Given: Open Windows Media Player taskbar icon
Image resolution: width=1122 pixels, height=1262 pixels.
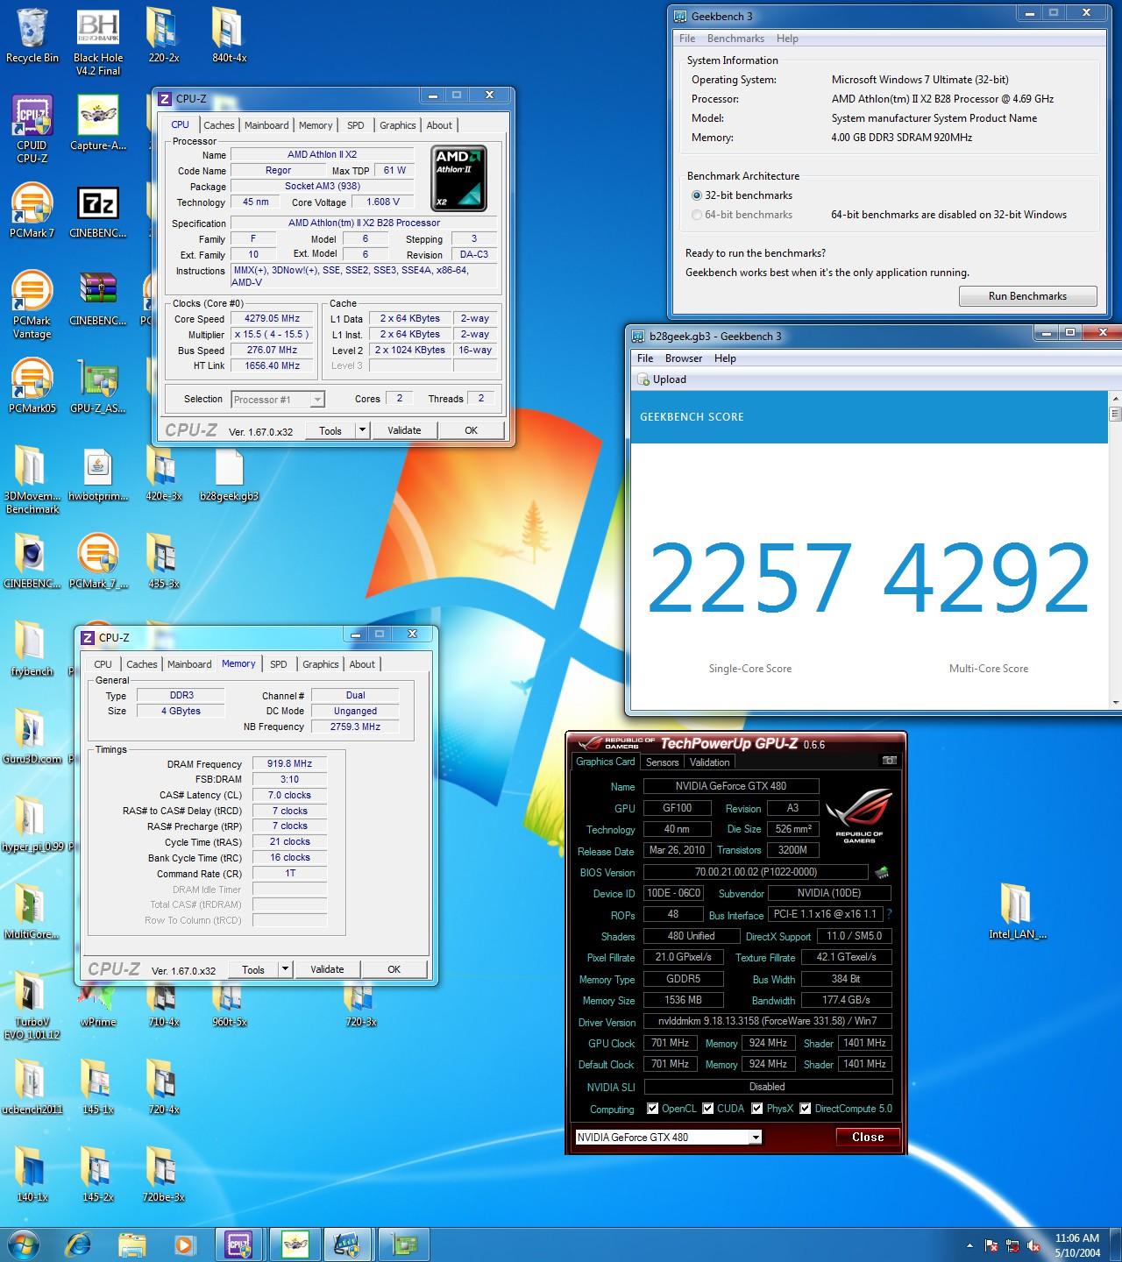Looking at the screenshot, I should pyautogui.click(x=184, y=1244).
